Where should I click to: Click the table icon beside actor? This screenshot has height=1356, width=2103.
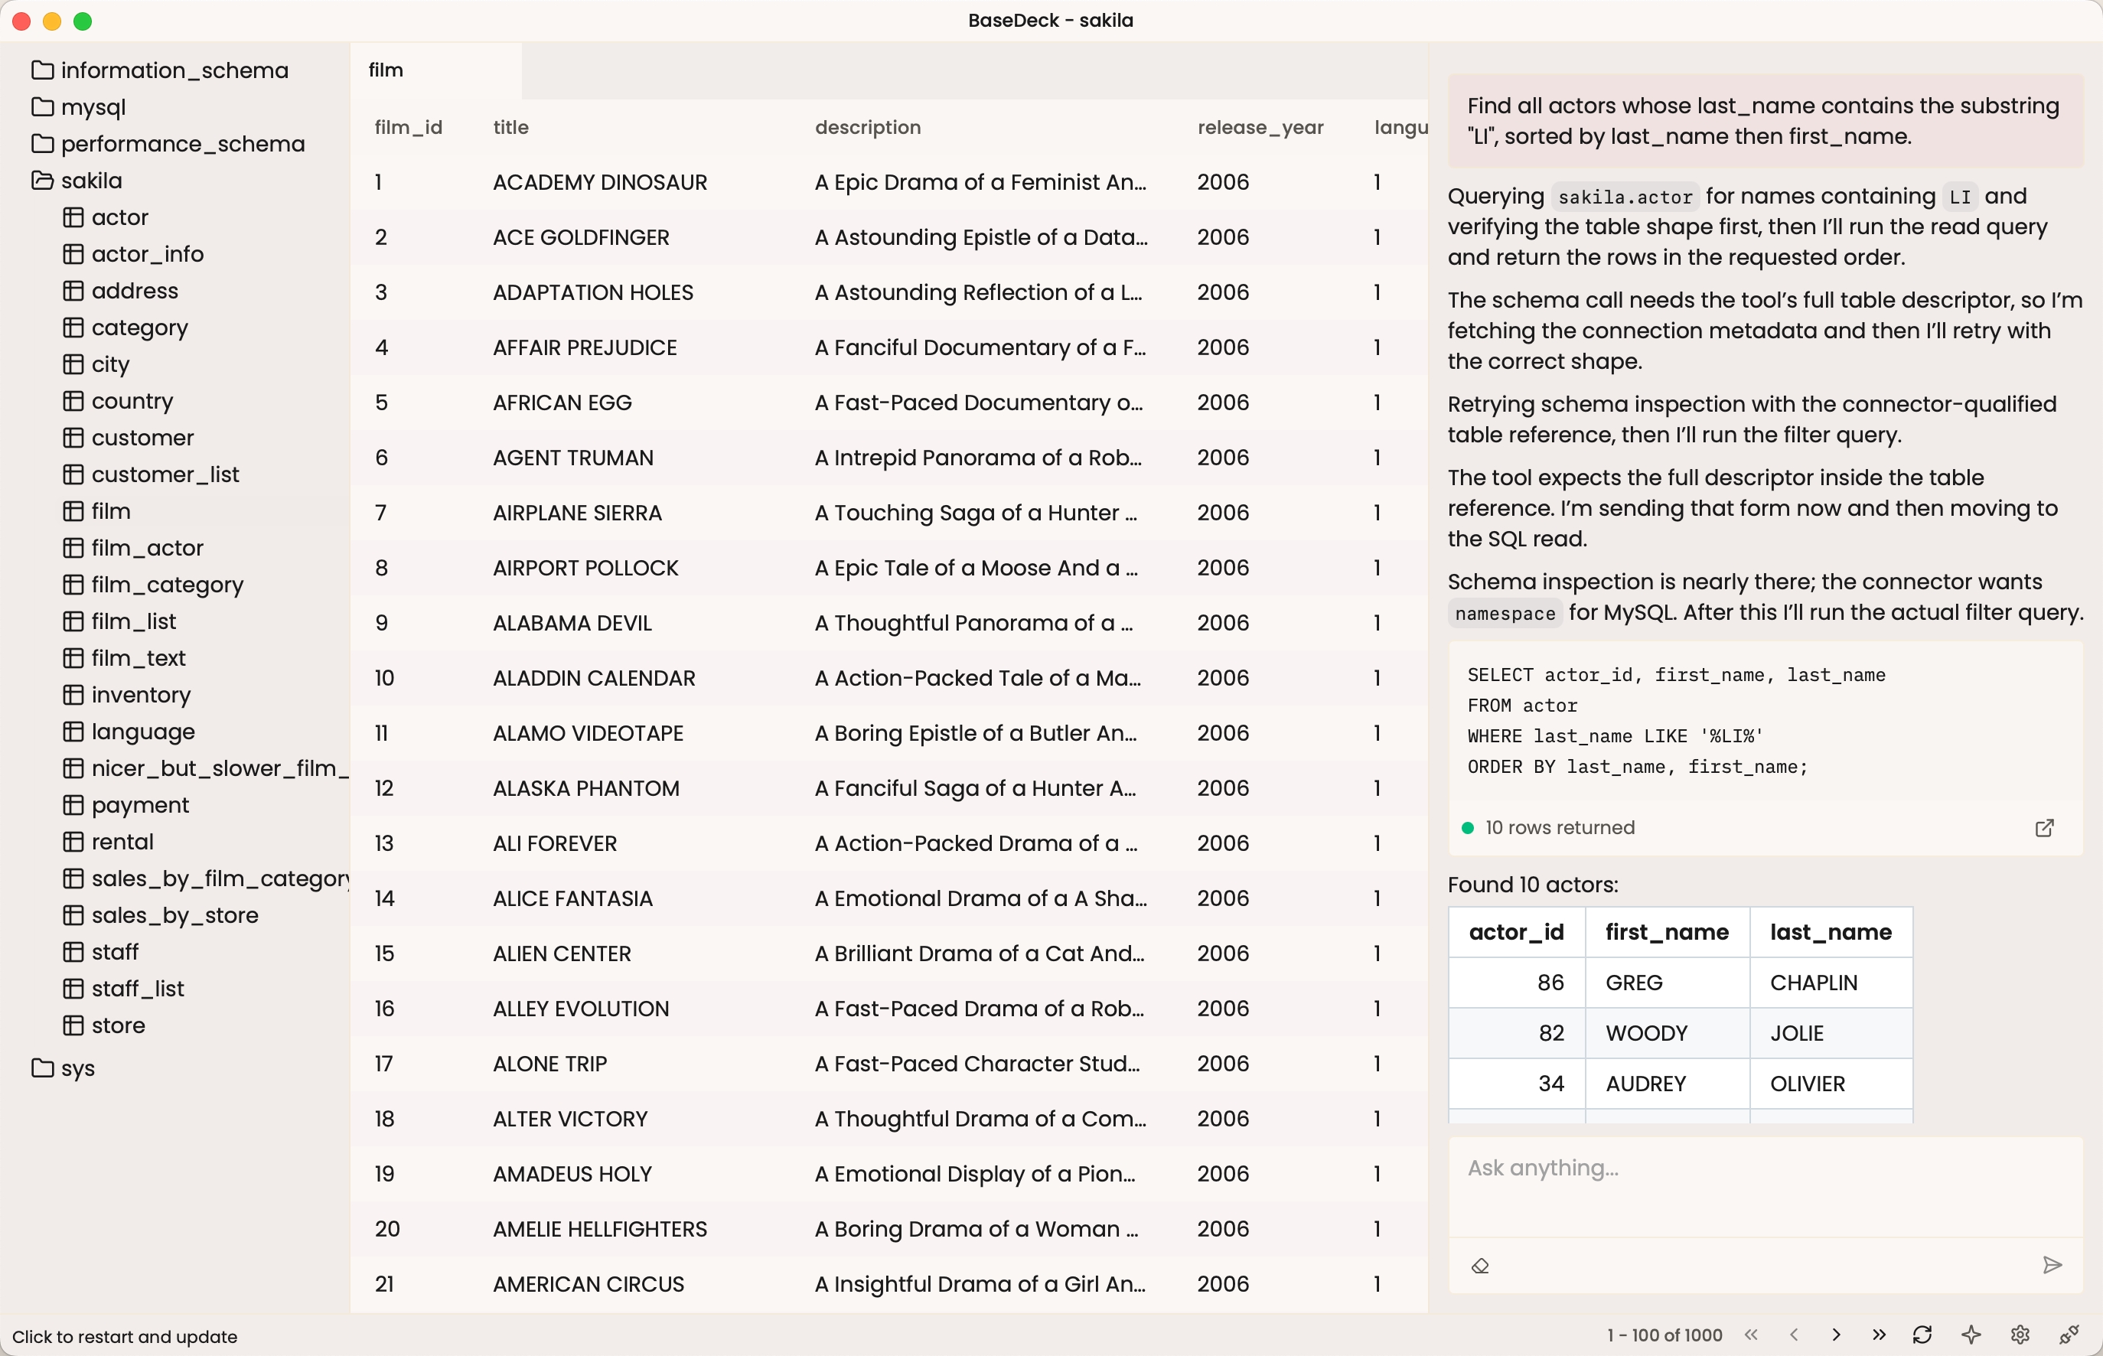[74, 217]
